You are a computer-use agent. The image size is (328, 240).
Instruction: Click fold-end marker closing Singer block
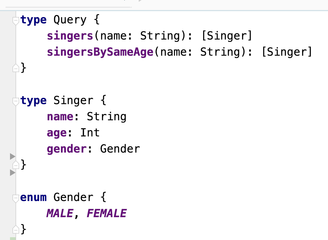coord(16,165)
